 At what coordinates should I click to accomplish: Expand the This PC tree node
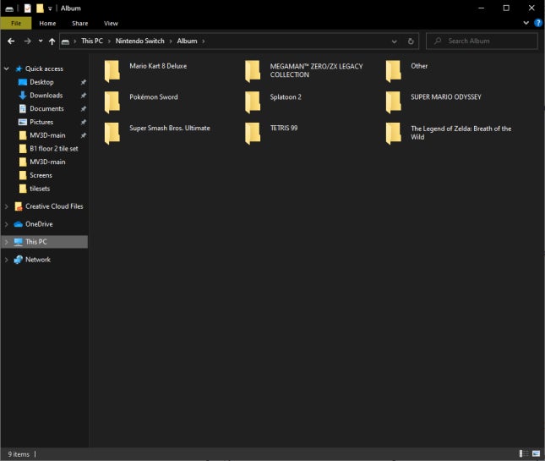tap(6, 242)
